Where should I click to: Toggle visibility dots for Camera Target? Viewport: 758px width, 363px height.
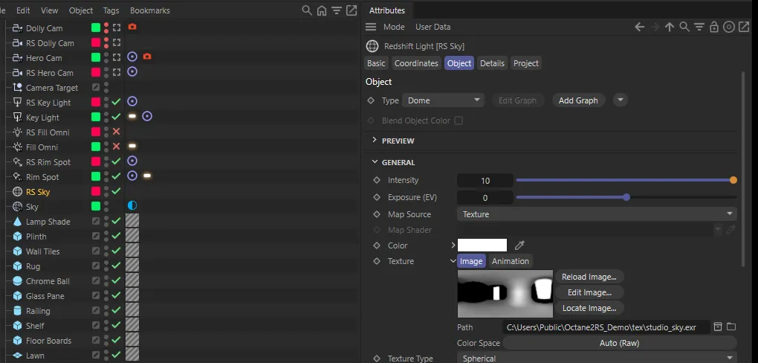tap(106, 88)
